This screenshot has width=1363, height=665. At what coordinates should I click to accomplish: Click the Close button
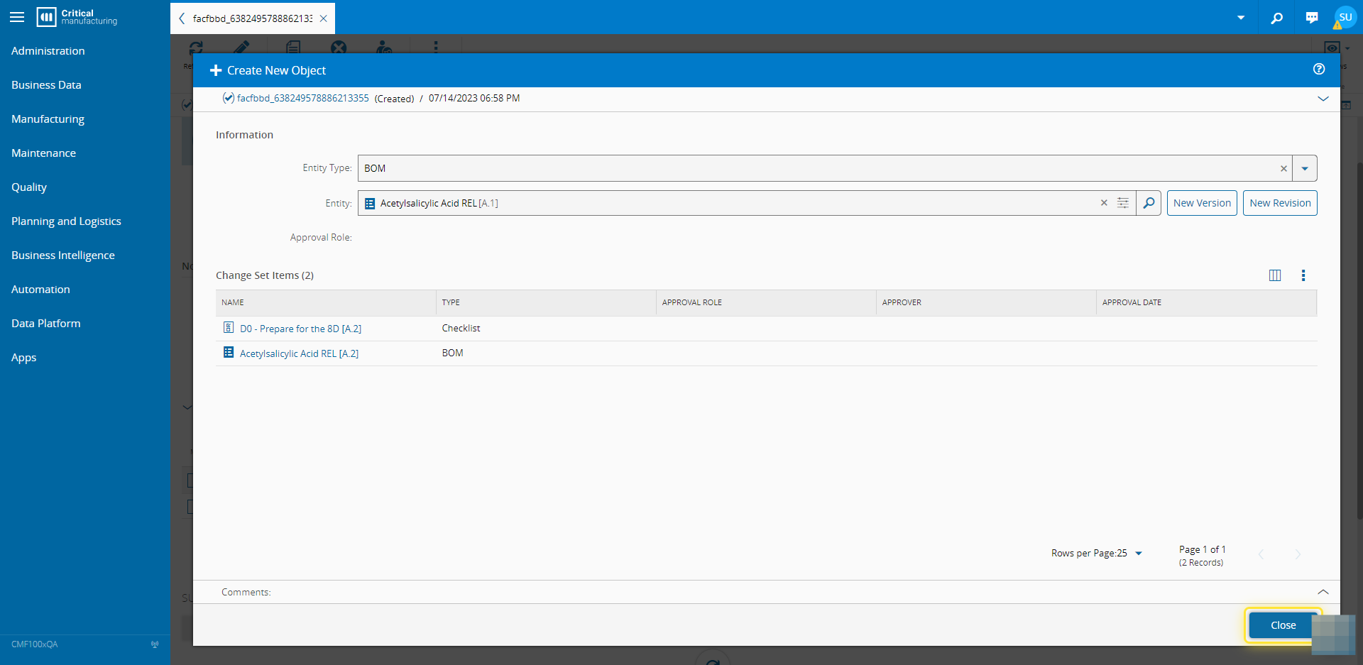1282,625
